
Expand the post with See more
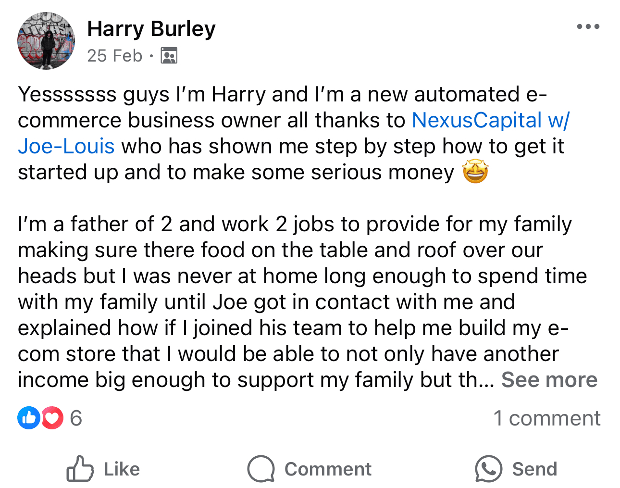tap(549, 380)
